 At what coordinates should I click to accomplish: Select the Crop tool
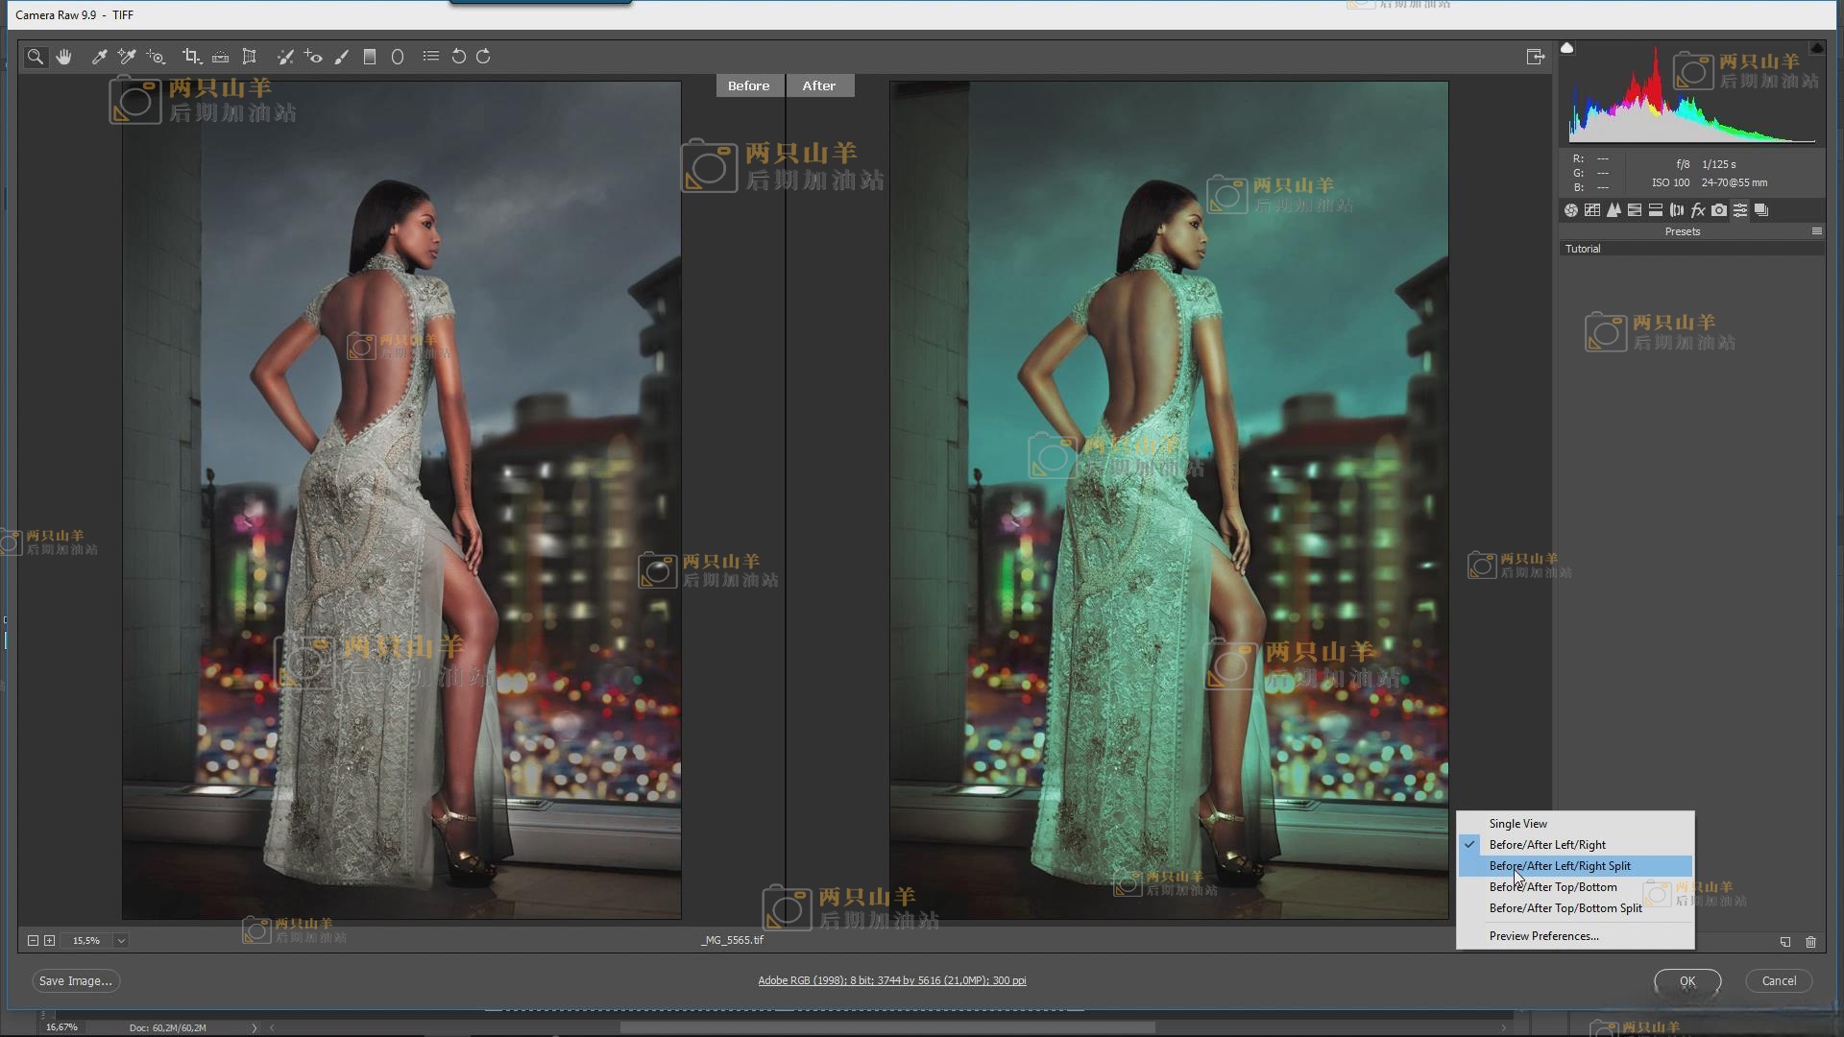click(x=190, y=57)
